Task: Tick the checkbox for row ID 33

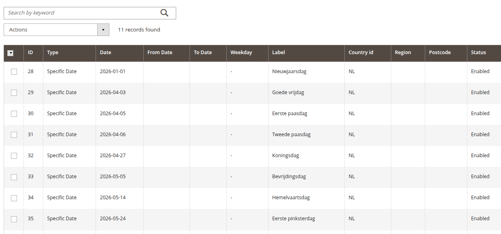Action: click(14, 177)
